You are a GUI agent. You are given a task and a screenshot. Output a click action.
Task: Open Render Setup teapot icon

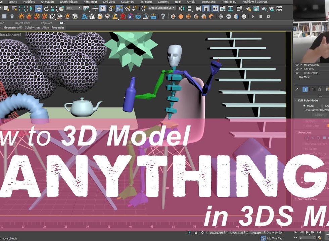248,9
